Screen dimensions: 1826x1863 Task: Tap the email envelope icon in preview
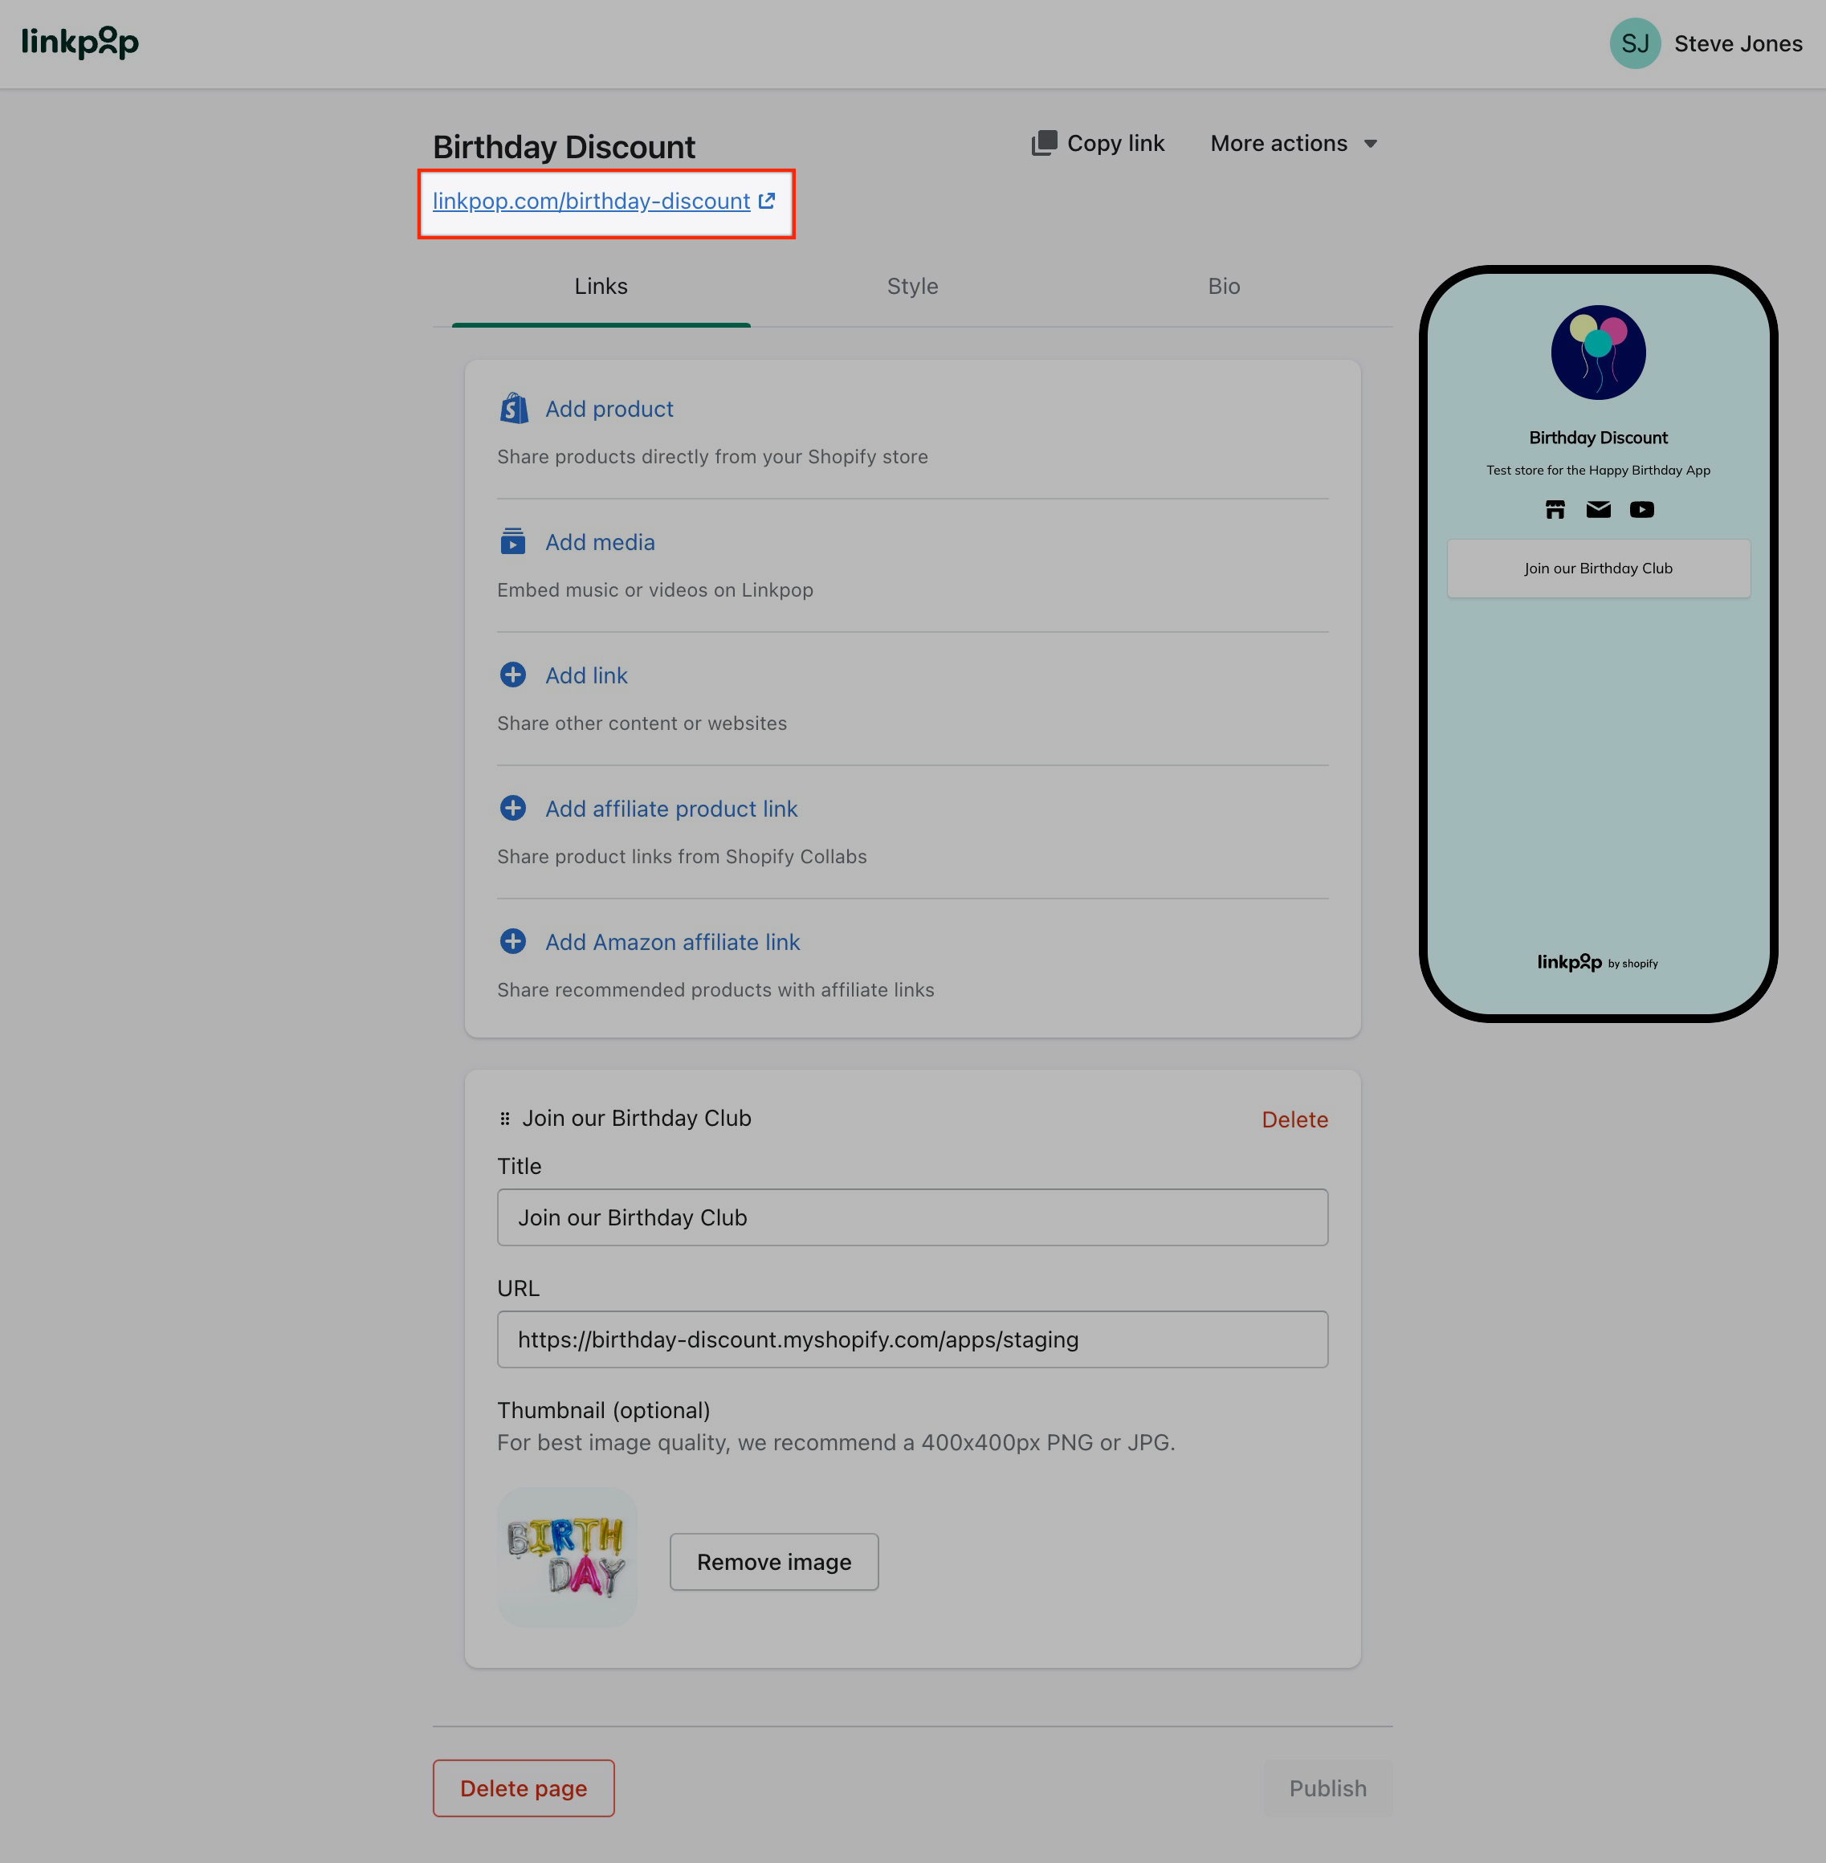(1598, 509)
